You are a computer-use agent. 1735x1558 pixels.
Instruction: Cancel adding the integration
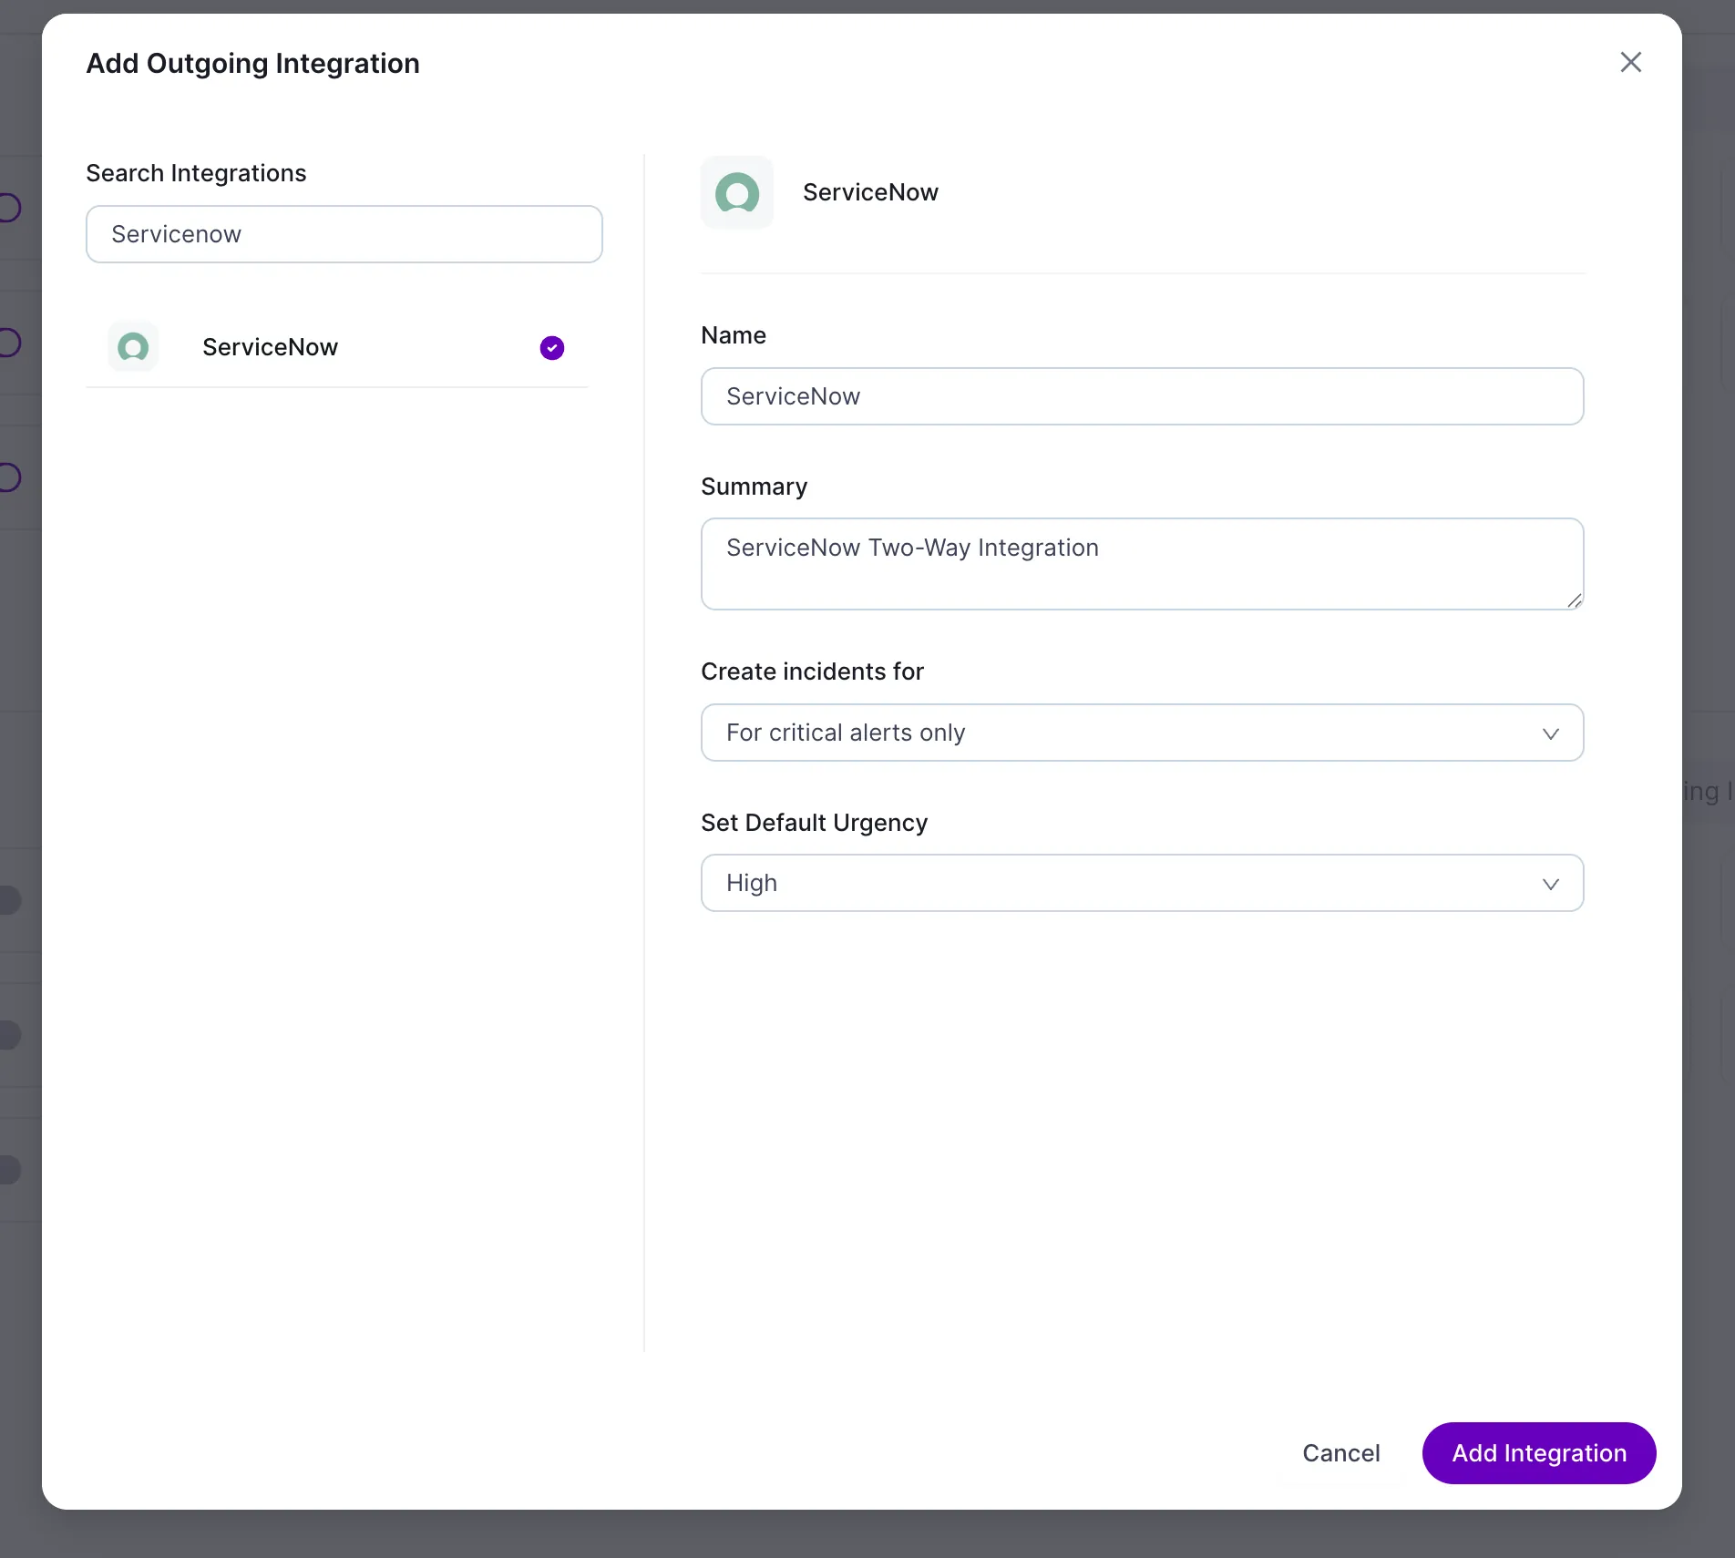(1340, 1453)
